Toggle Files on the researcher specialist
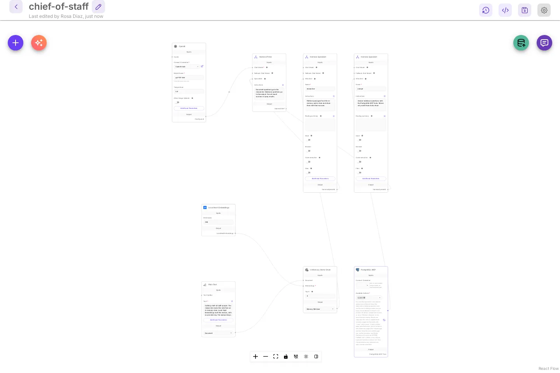This screenshot has width=560, height=373. pyautogui.click(x=308, y=173)
